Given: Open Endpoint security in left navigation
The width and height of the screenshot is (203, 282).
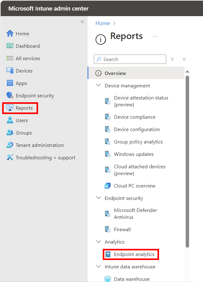Looking at the screenshot, I should pyautogui.click(x=35, y=95).
